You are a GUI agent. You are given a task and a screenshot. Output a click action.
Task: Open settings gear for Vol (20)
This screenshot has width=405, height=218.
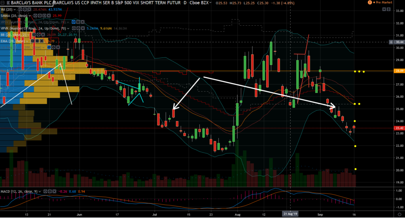tap(25, 9)
